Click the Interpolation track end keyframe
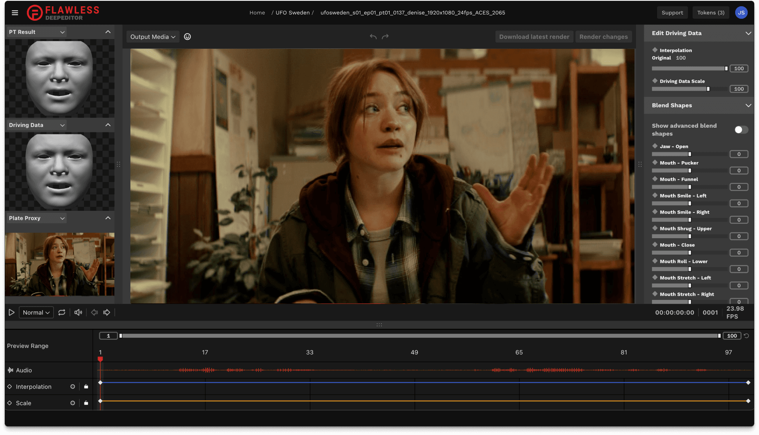The width and height of the screenshot is (759, 435). pos(748,383)
